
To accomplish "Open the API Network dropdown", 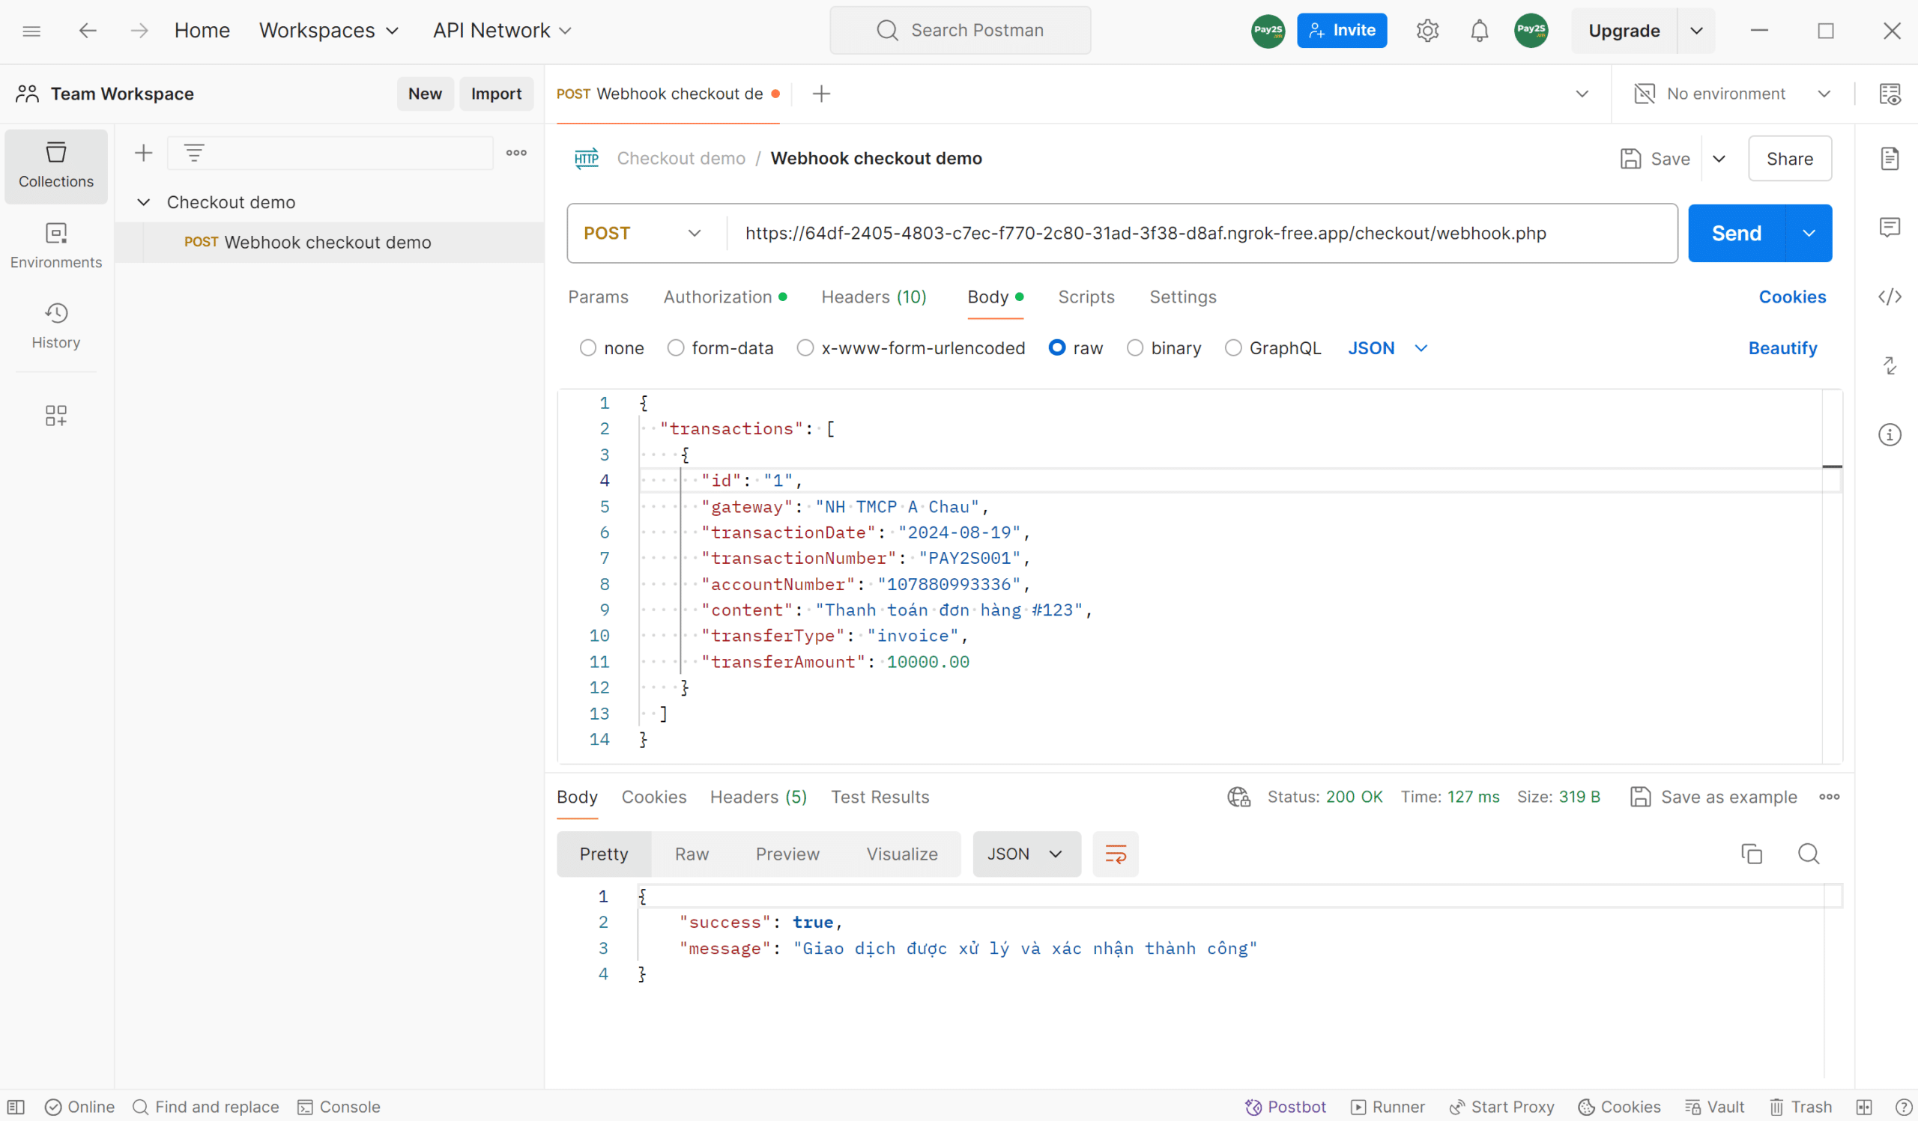I will (x=501, y=31).
